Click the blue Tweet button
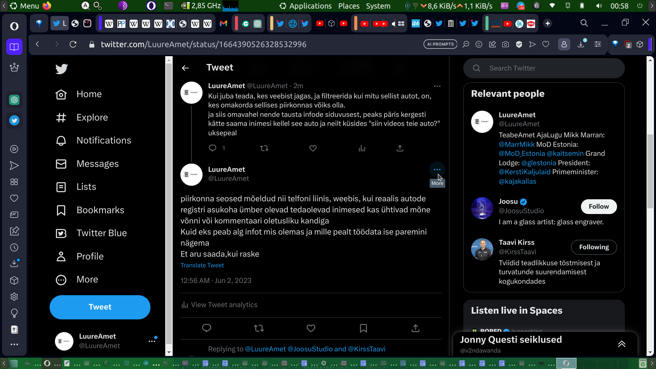 (x=100, y=307)
